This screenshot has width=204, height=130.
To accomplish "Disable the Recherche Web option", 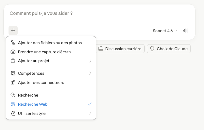I will coord(51,104).
